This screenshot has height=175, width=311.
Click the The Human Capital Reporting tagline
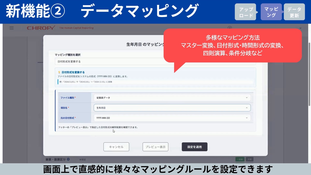[x=76, y=28]
